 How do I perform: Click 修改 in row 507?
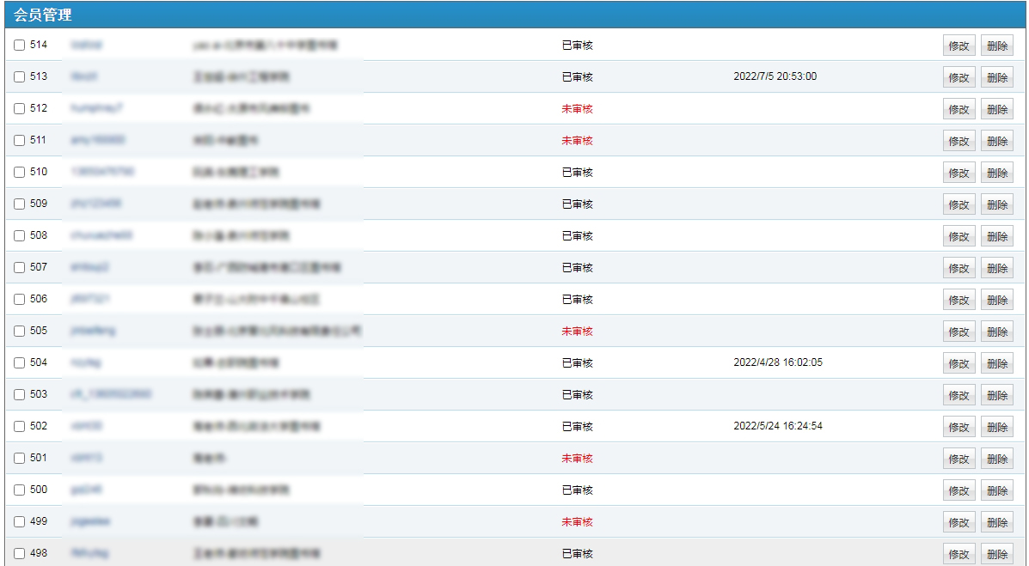tap(959, 269)
